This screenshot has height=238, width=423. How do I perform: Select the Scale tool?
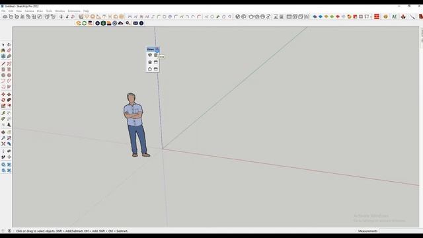tap(3, 106)
